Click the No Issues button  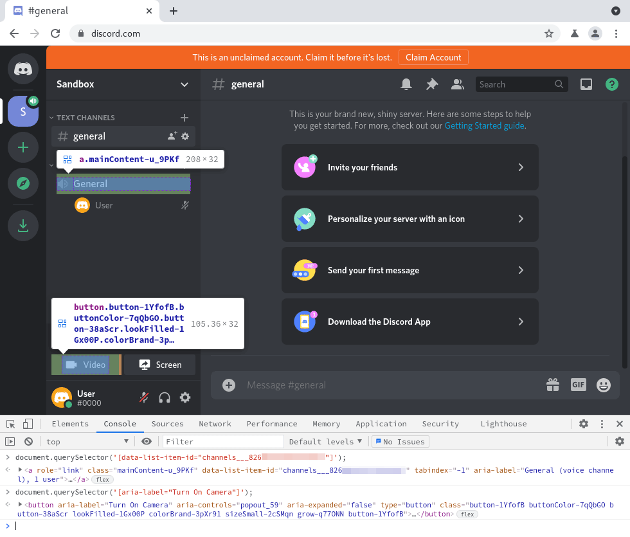(400, 442)
